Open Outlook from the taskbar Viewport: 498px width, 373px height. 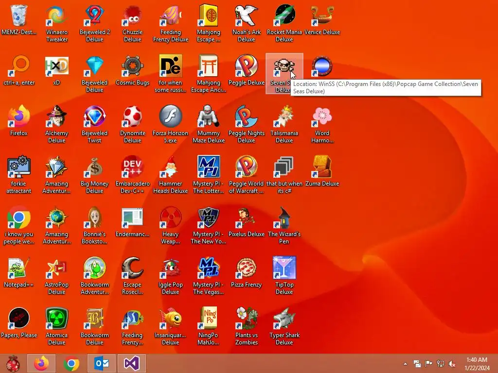tap(102, 363)
